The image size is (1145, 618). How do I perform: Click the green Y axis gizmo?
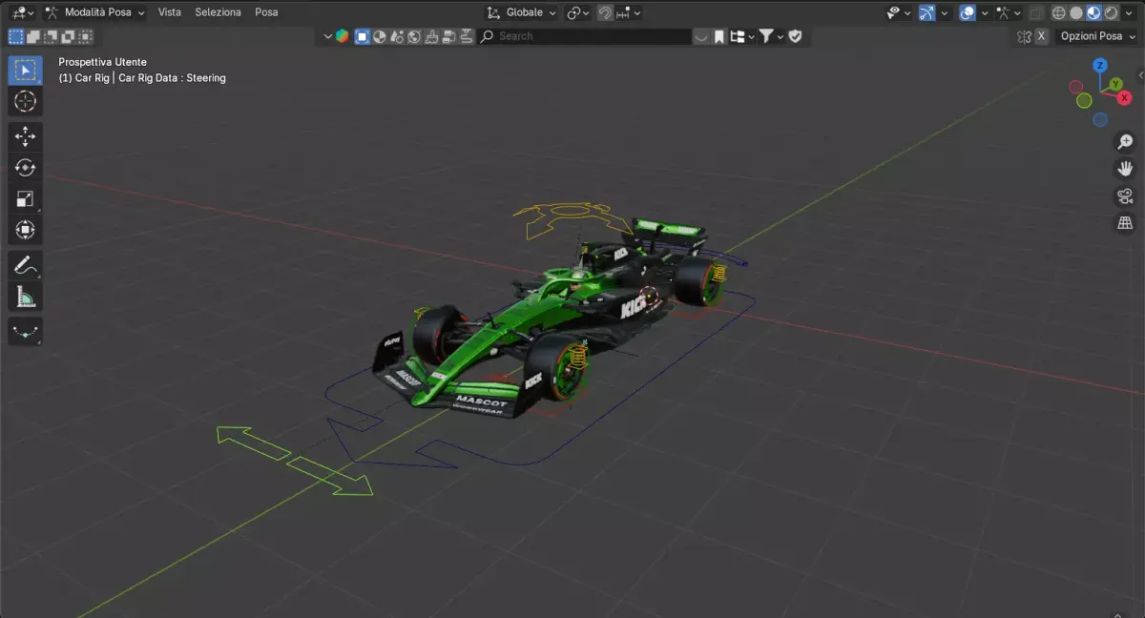click(x=1115, y=85)
